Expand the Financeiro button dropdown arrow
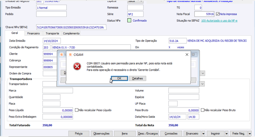The image size is (255, 137). point(203,134)
